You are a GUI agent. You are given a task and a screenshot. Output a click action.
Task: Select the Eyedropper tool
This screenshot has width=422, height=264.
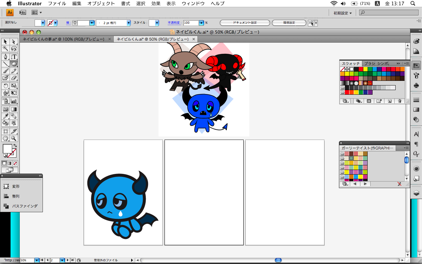point(6,116)
